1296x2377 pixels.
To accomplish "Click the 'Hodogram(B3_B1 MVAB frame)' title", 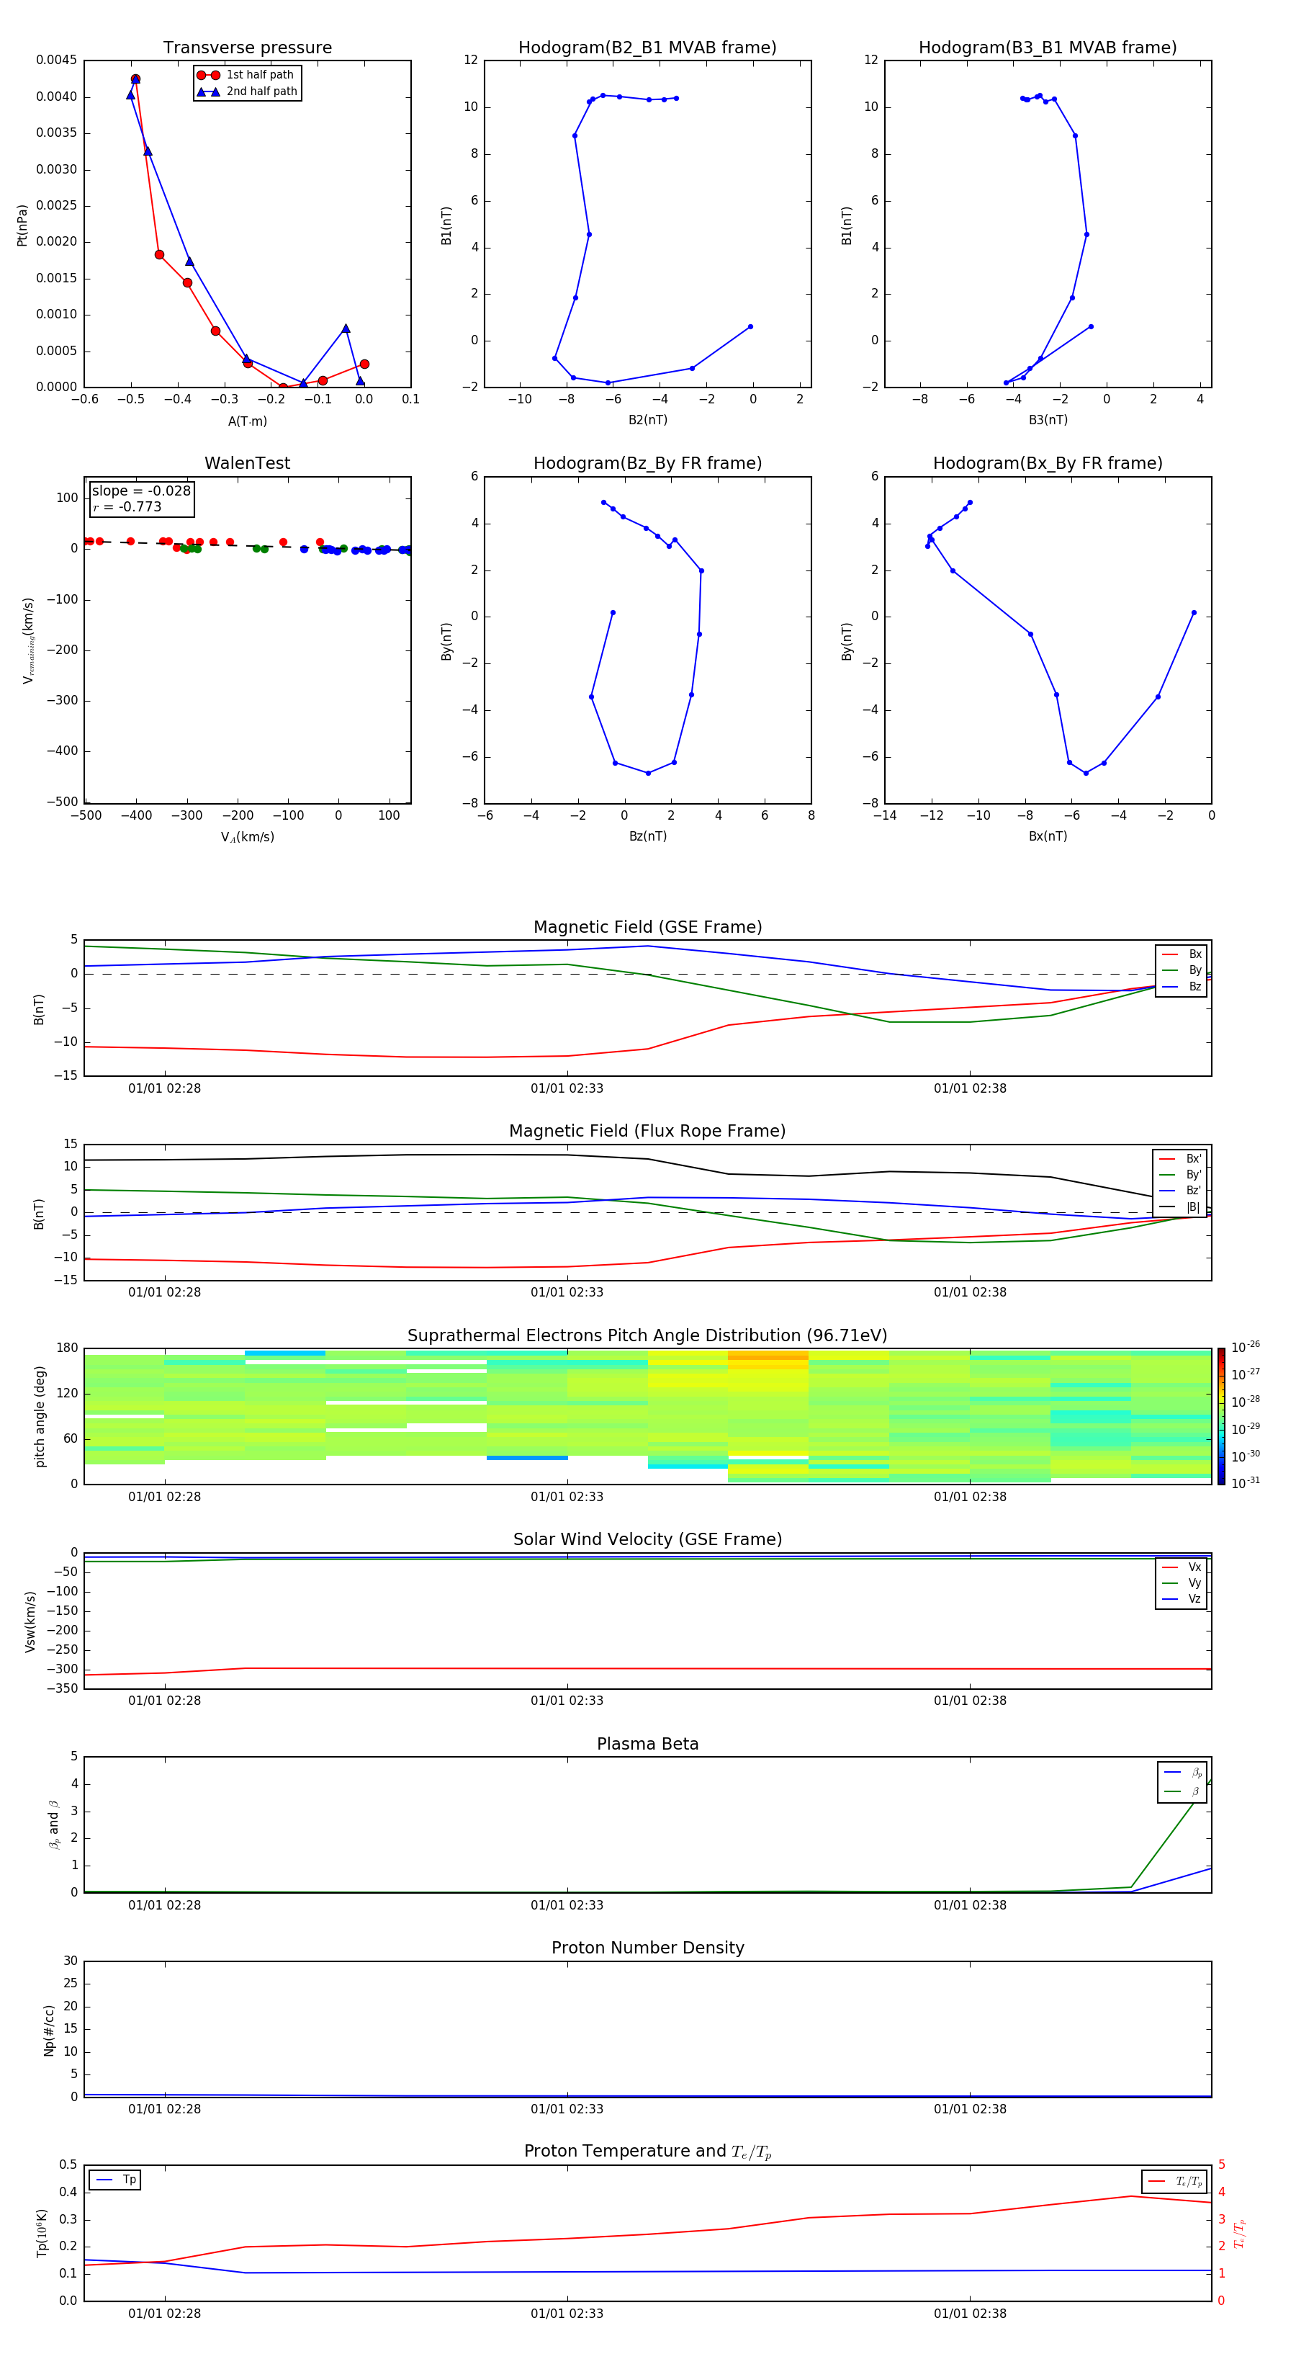I will tap(1048, 48).
